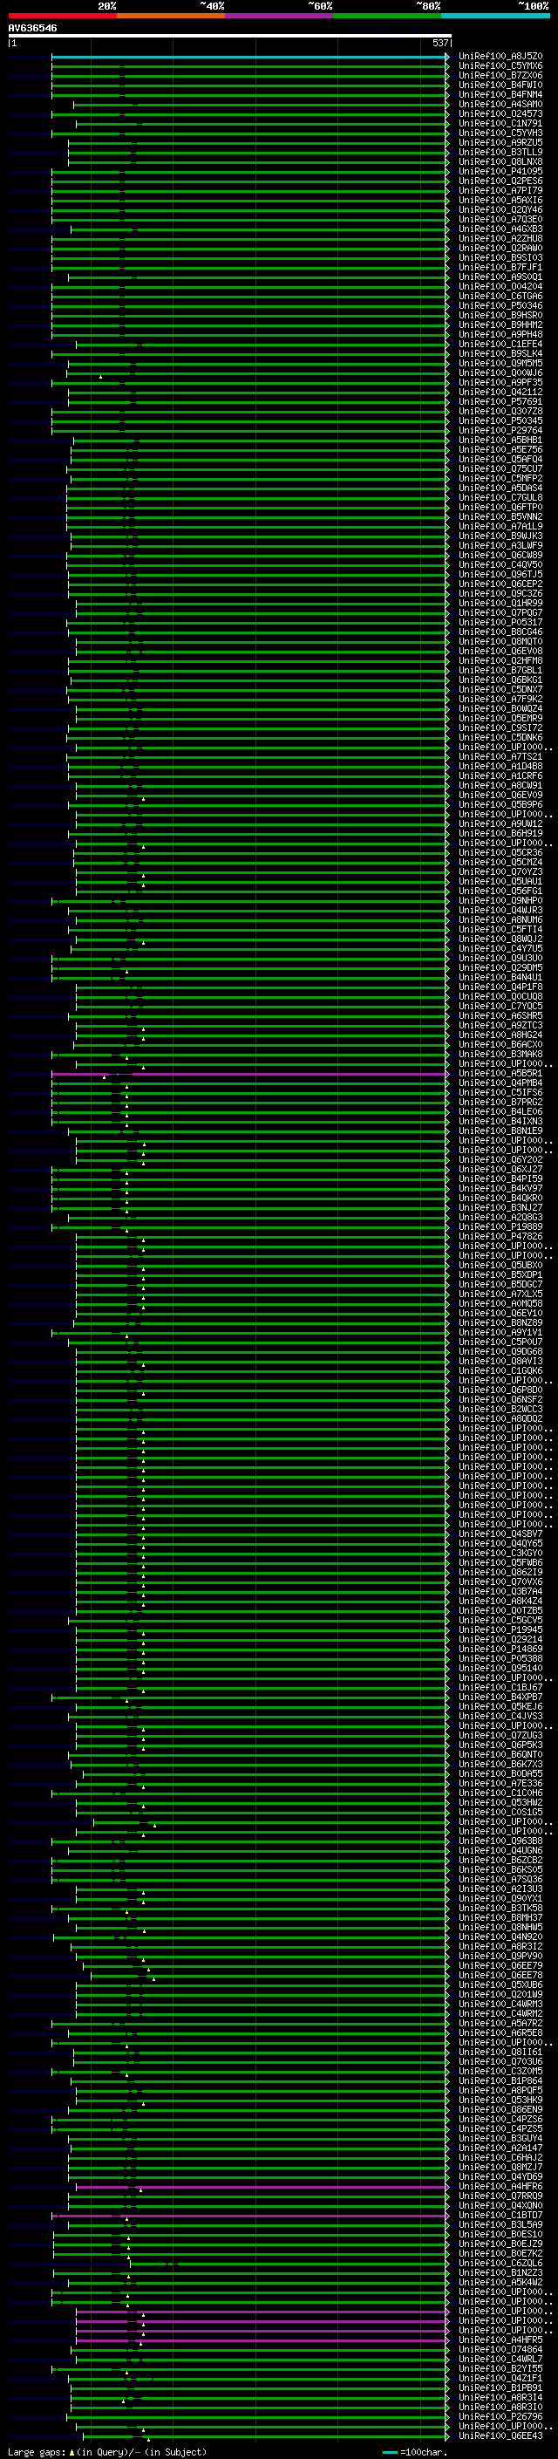The height and width of the screenshot is (2459, 558).
Task: Open UniRef100_Q53HK9 entry
Action: (x=500, y=2100)
